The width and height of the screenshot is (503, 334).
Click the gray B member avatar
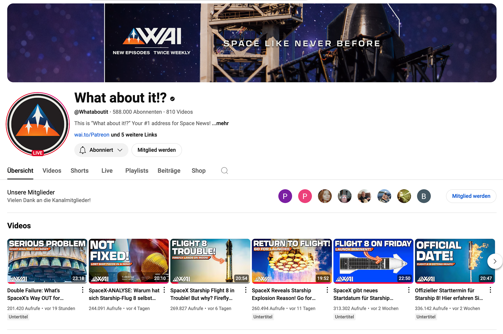pos(424,196)
